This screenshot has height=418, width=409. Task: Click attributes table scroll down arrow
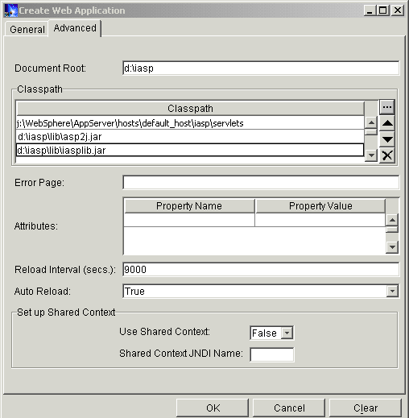[x=392, y=247]
